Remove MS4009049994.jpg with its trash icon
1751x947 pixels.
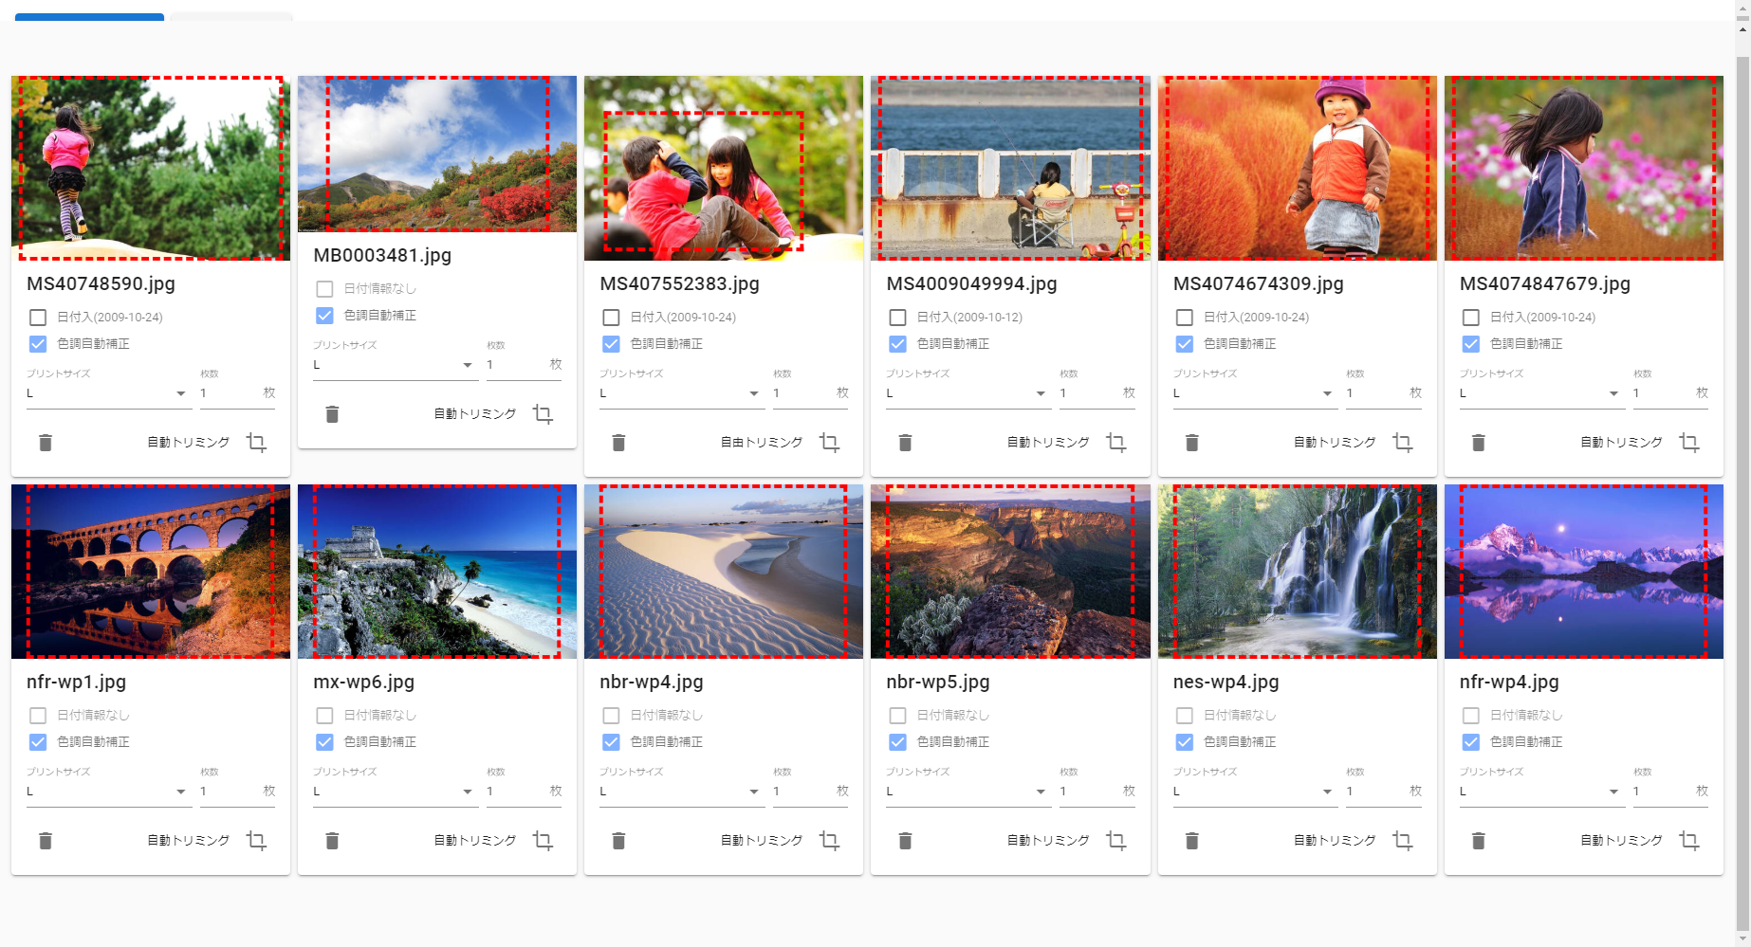(905, 443)
